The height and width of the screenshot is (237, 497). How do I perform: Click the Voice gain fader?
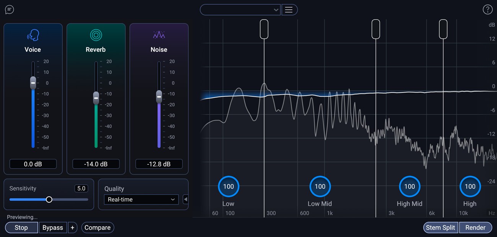point(33,83)
